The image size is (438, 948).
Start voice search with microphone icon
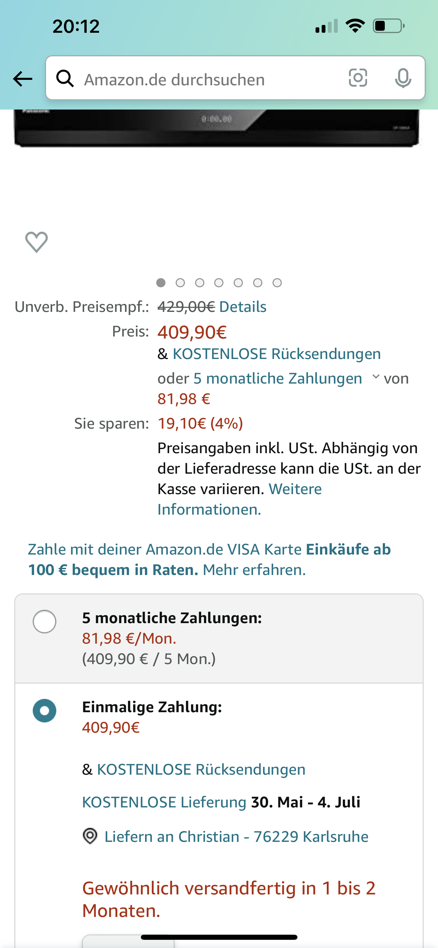pos(403,78)
